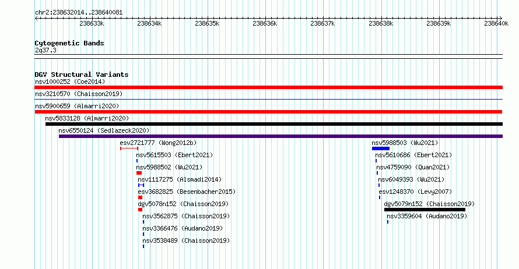Click nsv5833128 (Almarri2020) label
The image size is (519, 269).
click(x=87, y=118)
